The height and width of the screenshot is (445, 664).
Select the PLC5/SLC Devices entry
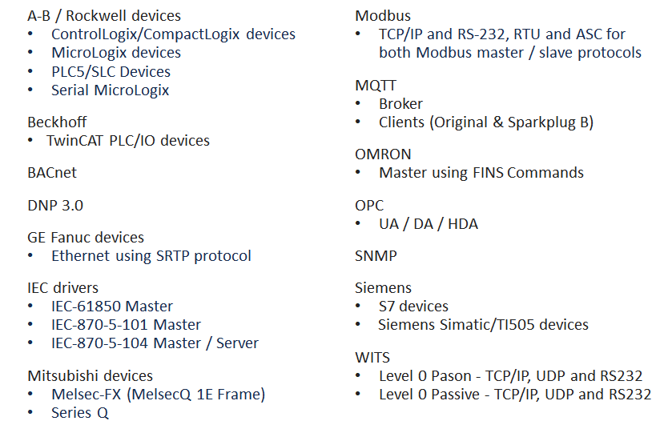point(111,71)
